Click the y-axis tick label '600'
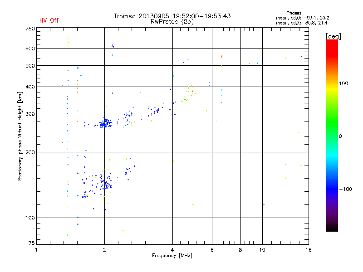363x272 pixels. click(30, 49)
